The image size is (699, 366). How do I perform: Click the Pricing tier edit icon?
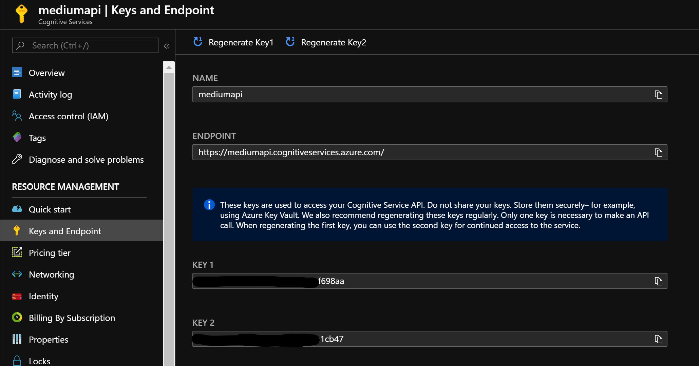point(17,252)
